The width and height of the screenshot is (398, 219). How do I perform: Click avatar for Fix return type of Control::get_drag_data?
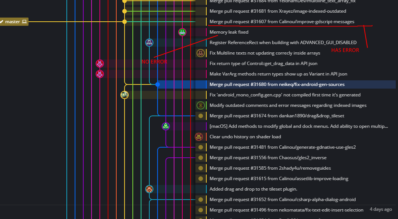100,64
